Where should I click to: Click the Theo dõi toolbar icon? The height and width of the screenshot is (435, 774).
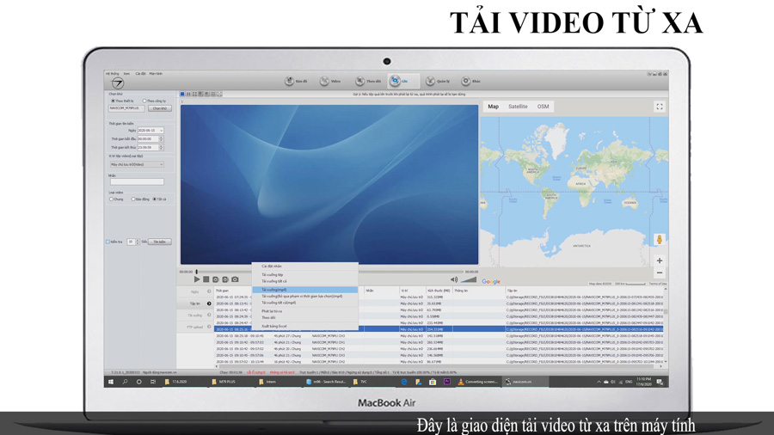pos(360,81)
